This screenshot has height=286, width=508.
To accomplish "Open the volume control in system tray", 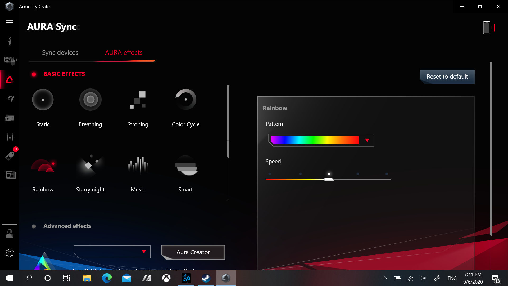I will point(423,278).
